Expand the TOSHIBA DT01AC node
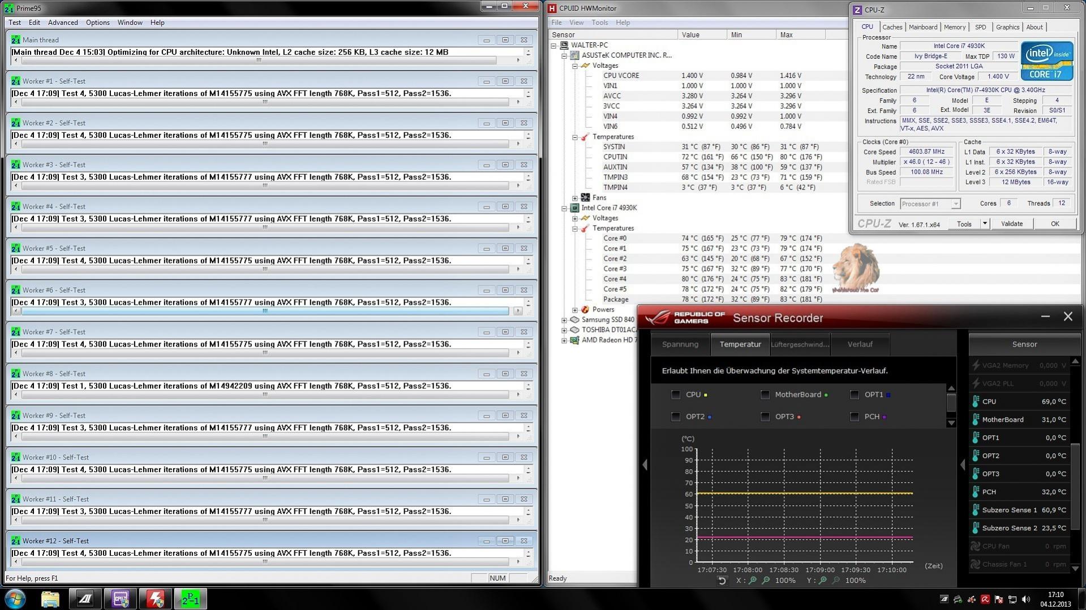The image size is (1086, 610). click(564, 330)
